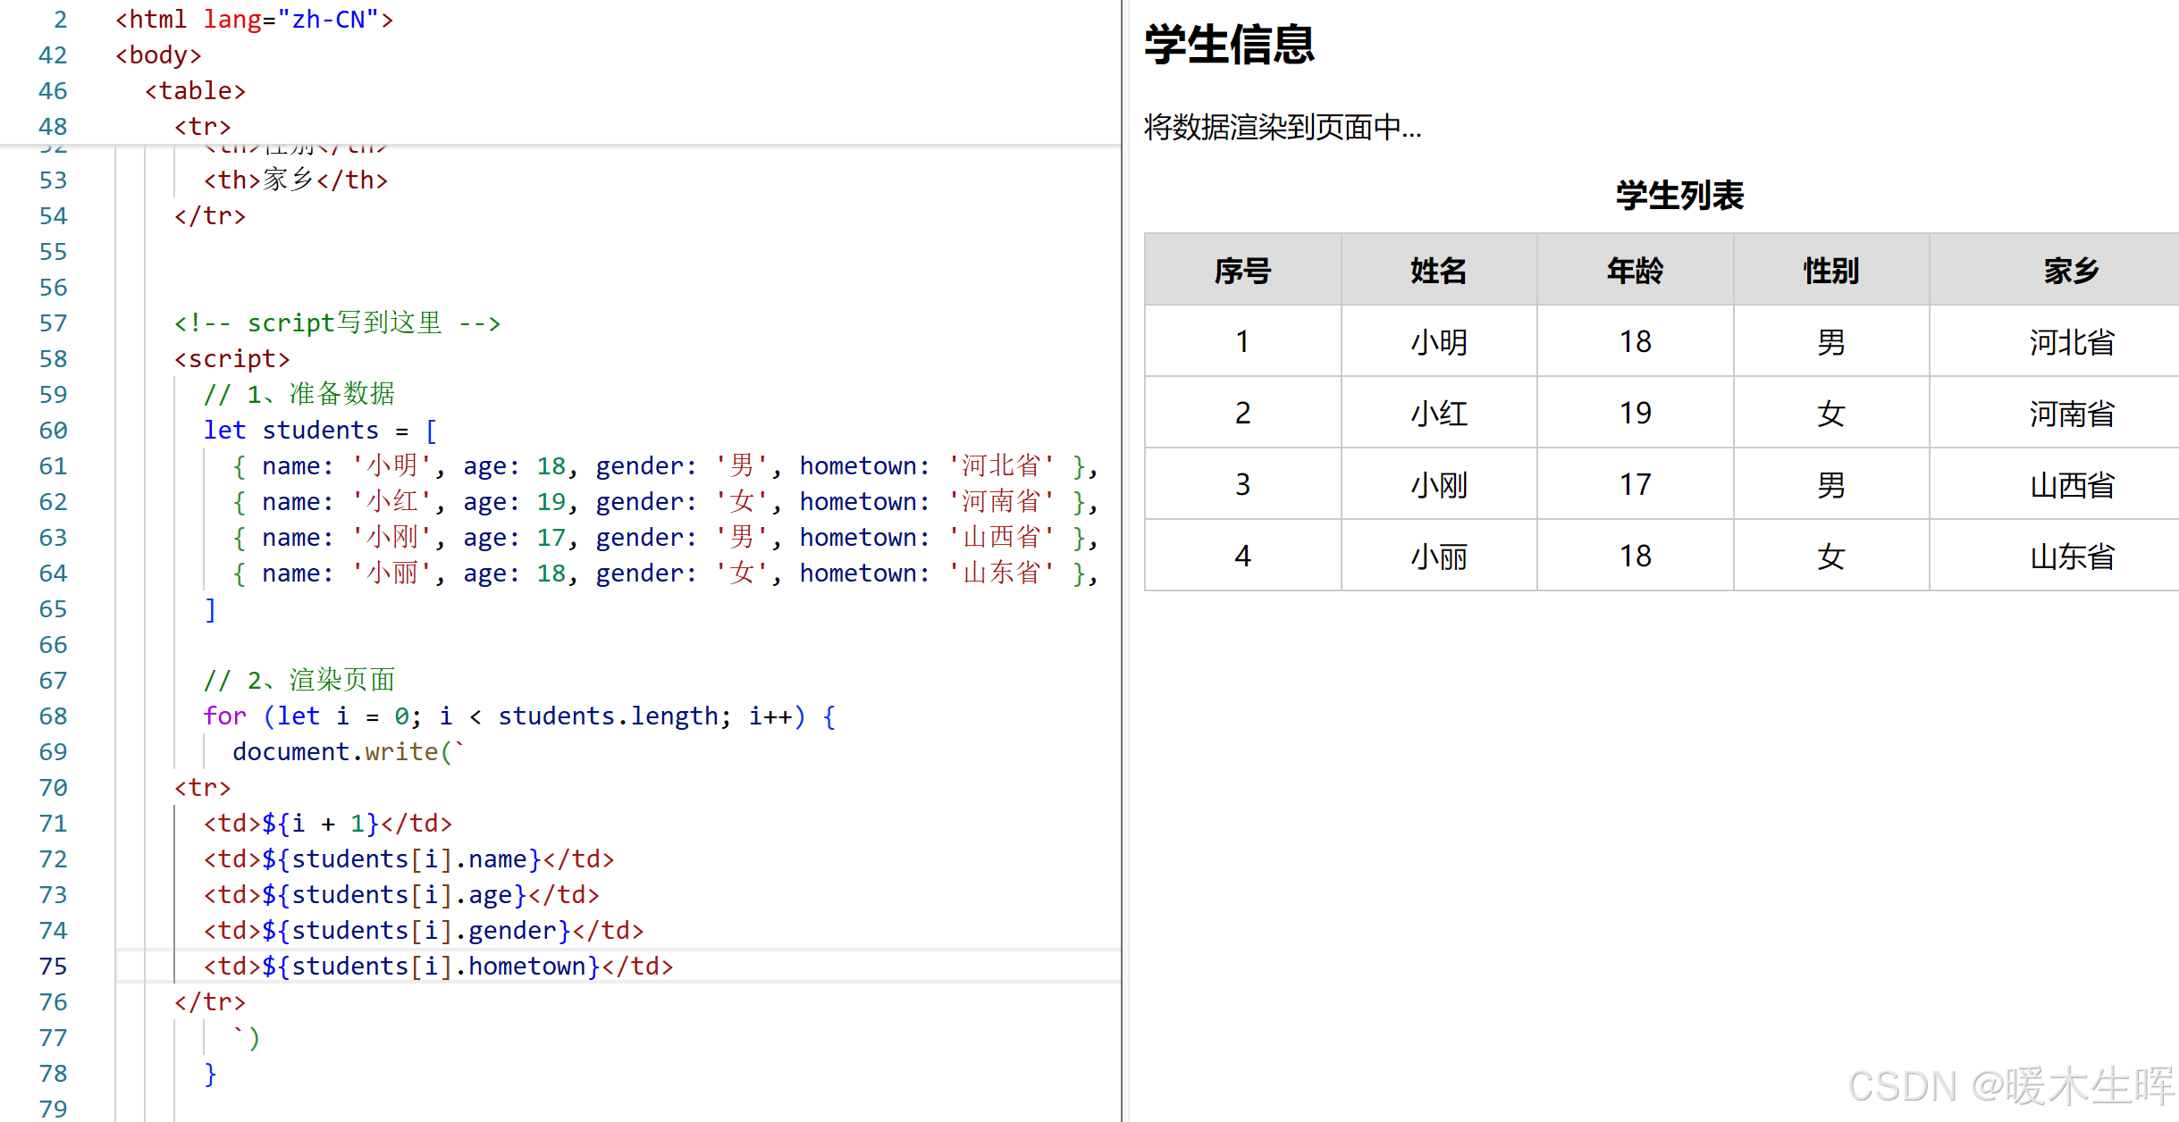Image resolution: width=2179 pixels, height=1122 pixels.
Task: Click the 小丽 row age value 18
Action: [x=1634, y=556]
